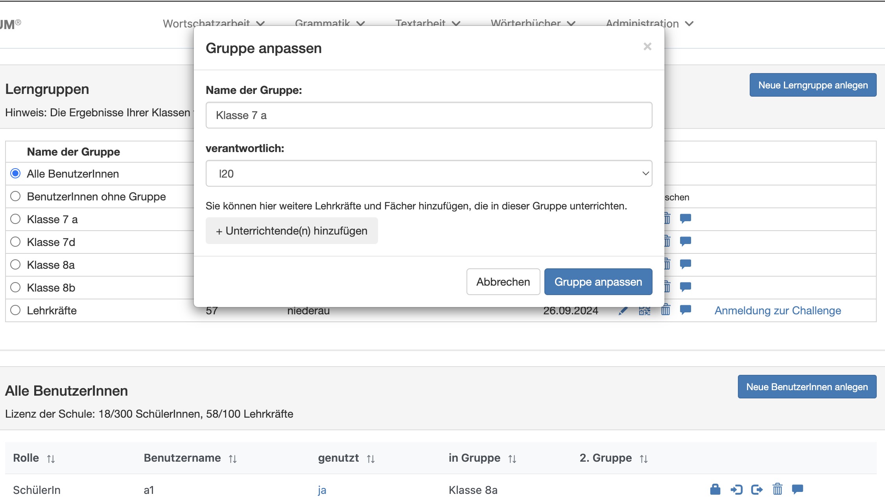The image size is (885, 499).
Task: Click QR code icon in Lehrkräfte row
Action: click(644, 311)
